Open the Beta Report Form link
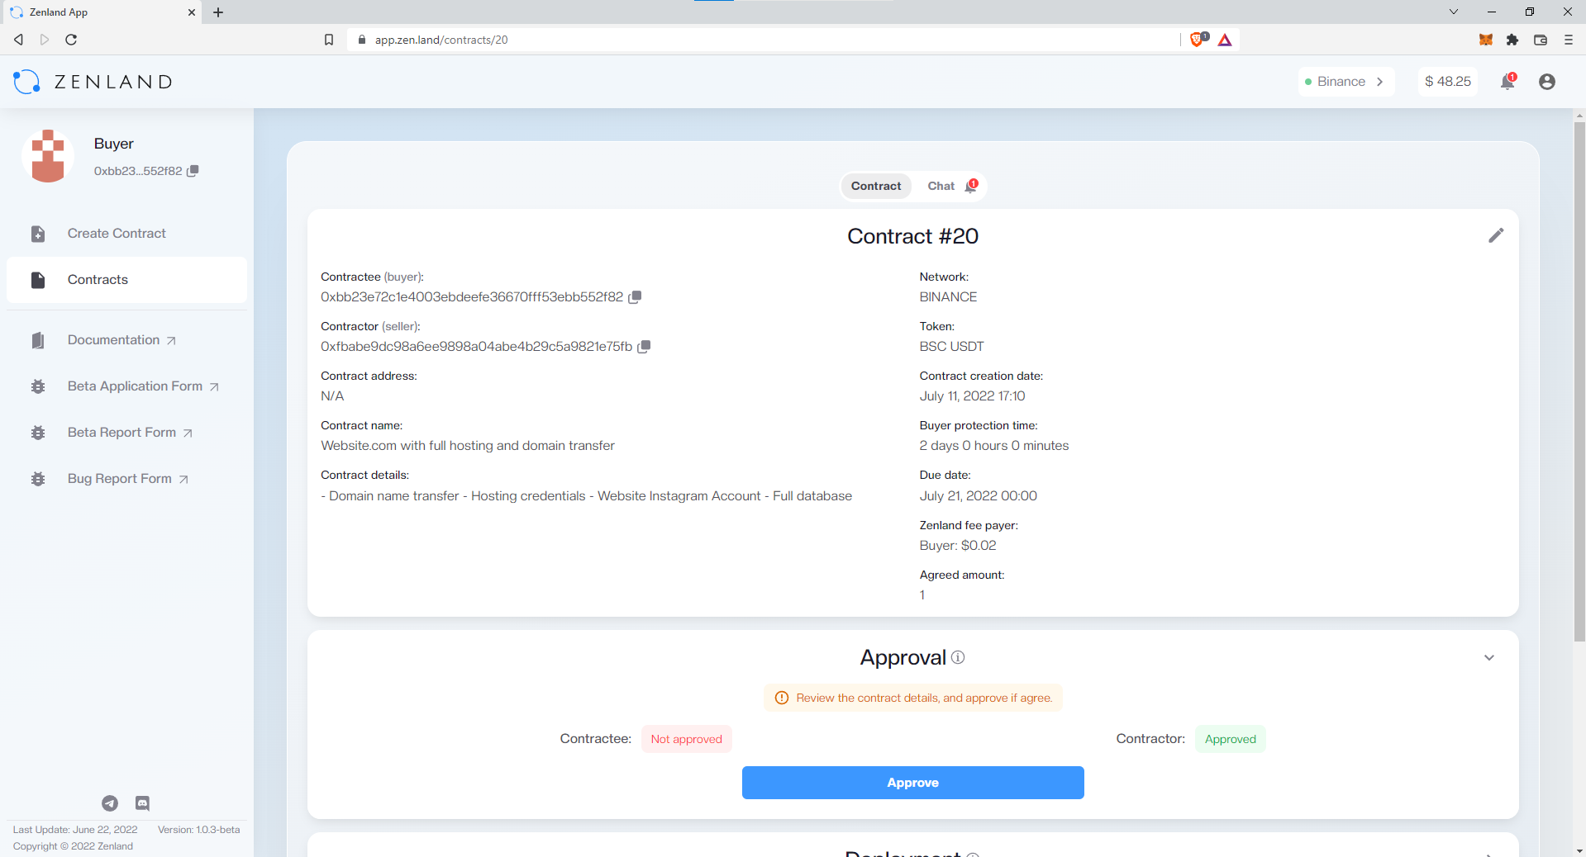This screenshot has height=857, width=1586. (131, 433)
